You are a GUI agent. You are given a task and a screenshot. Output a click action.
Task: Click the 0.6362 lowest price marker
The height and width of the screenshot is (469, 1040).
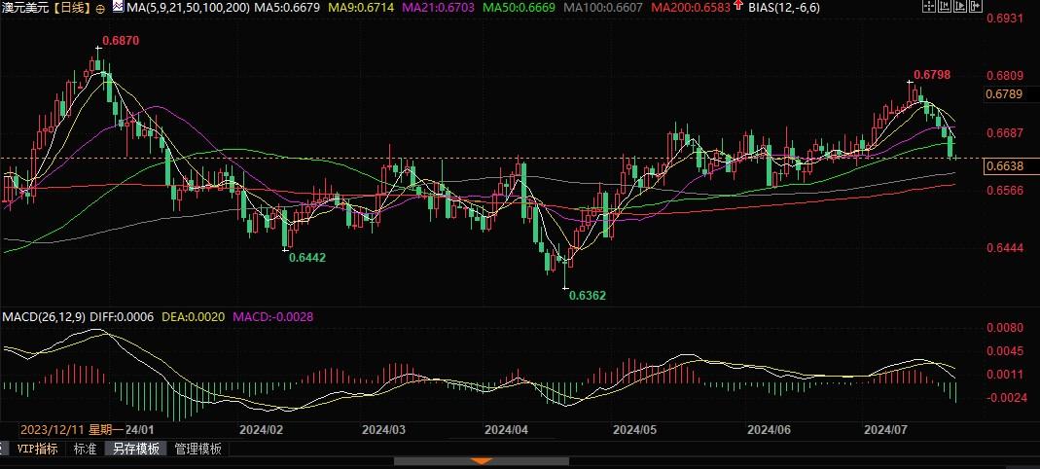click(x=588, y=295)
